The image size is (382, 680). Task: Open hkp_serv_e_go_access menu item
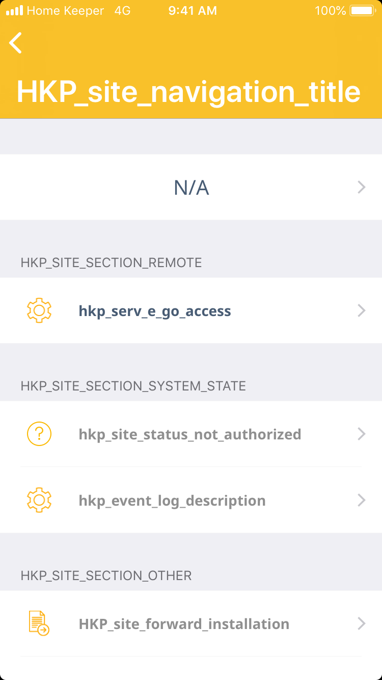[155, 311]
